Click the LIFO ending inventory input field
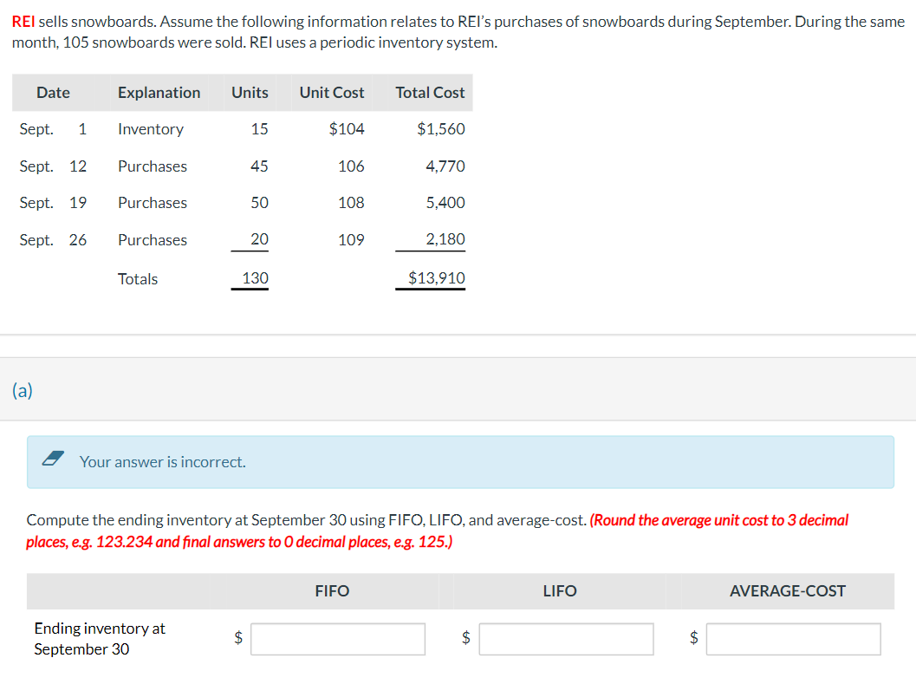The height and width of the screenshot is (684, 916). click(566, 639)
